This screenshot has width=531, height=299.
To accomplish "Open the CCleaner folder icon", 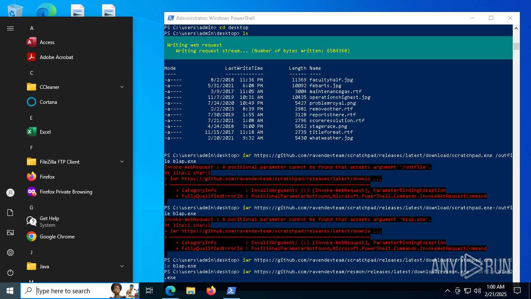I will point(32,87).
